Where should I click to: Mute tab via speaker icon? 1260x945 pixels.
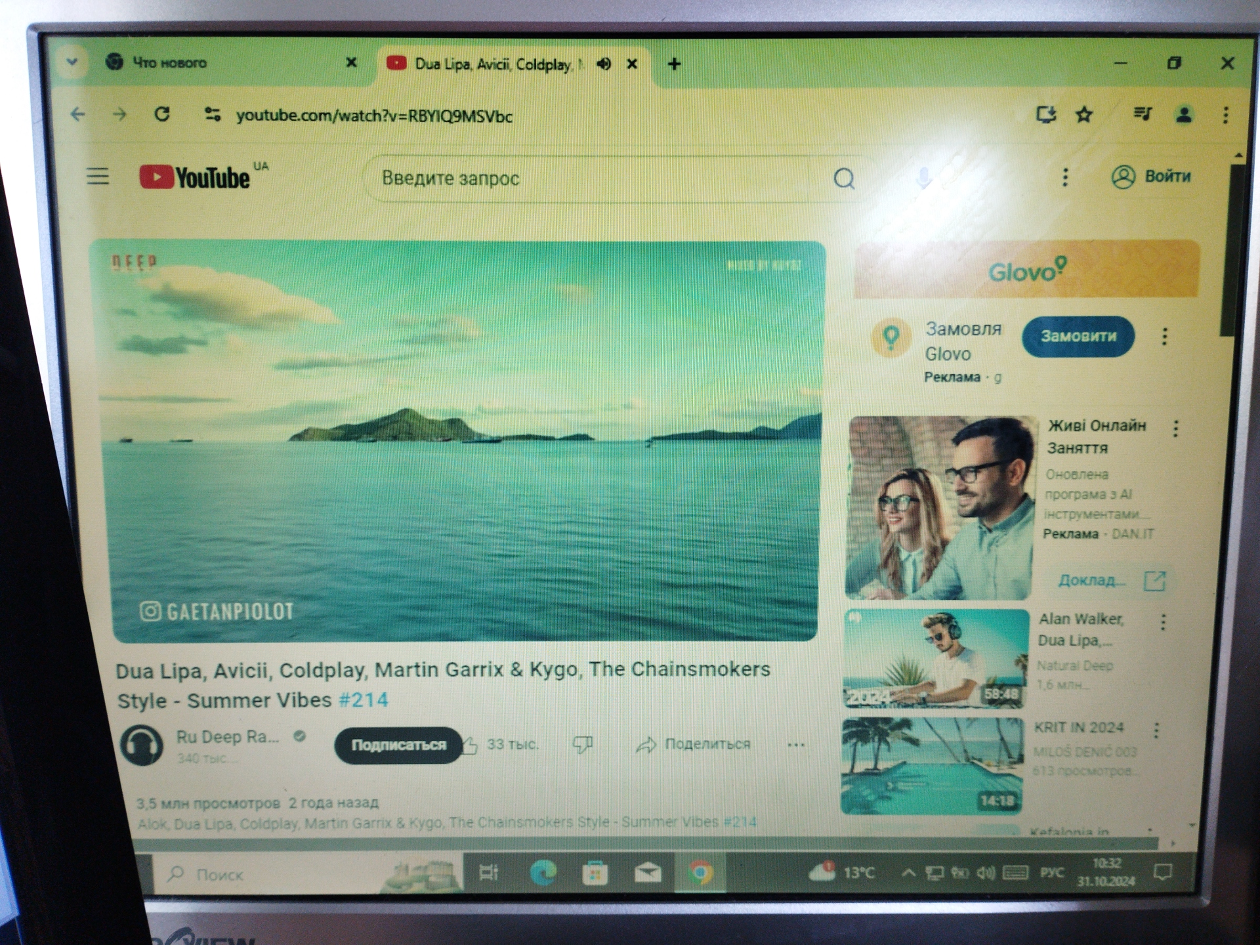604,64
